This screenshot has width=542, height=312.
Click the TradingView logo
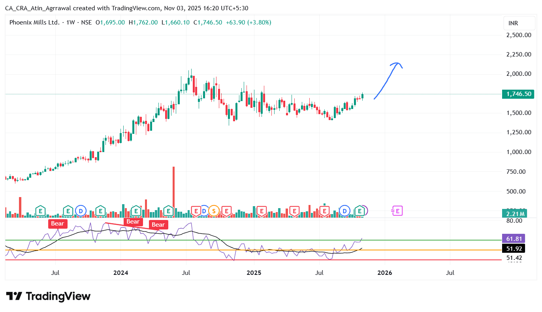[x=48, y=296]
